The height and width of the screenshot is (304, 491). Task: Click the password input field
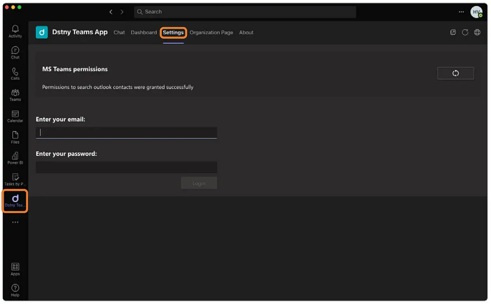(x=126, y=167)
